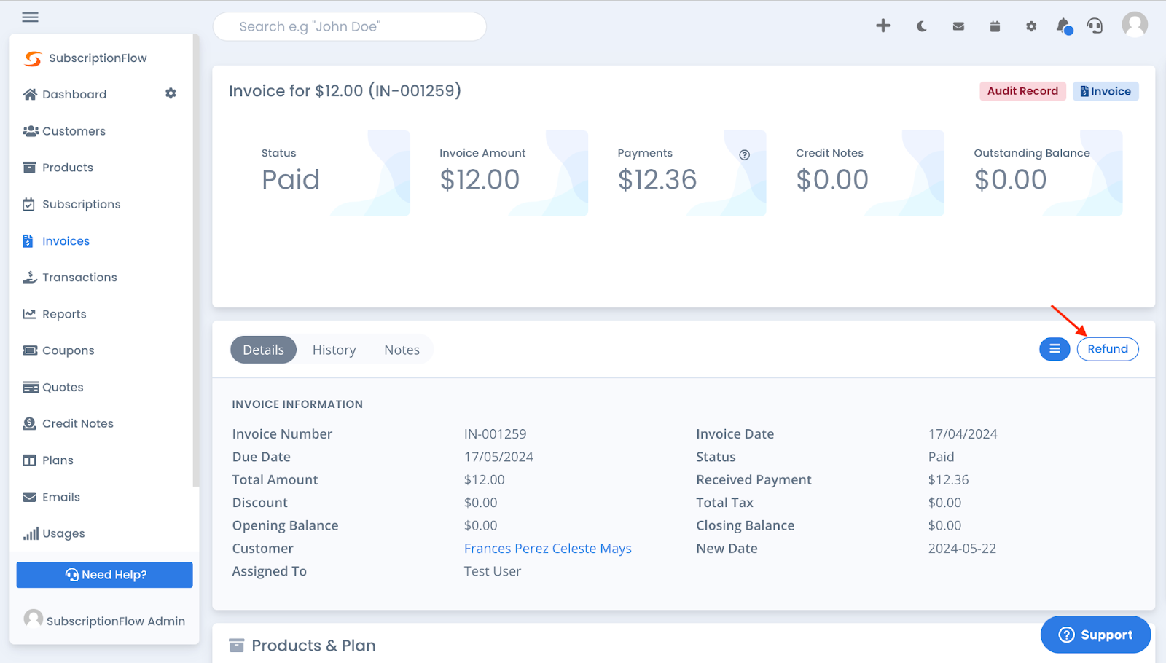Open customer Frances Perez Celeste Mays
Image resolution: width=1166 pixels, height=663 pixels.
tap(547, 548)
